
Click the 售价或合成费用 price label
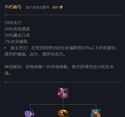[37, 7]
